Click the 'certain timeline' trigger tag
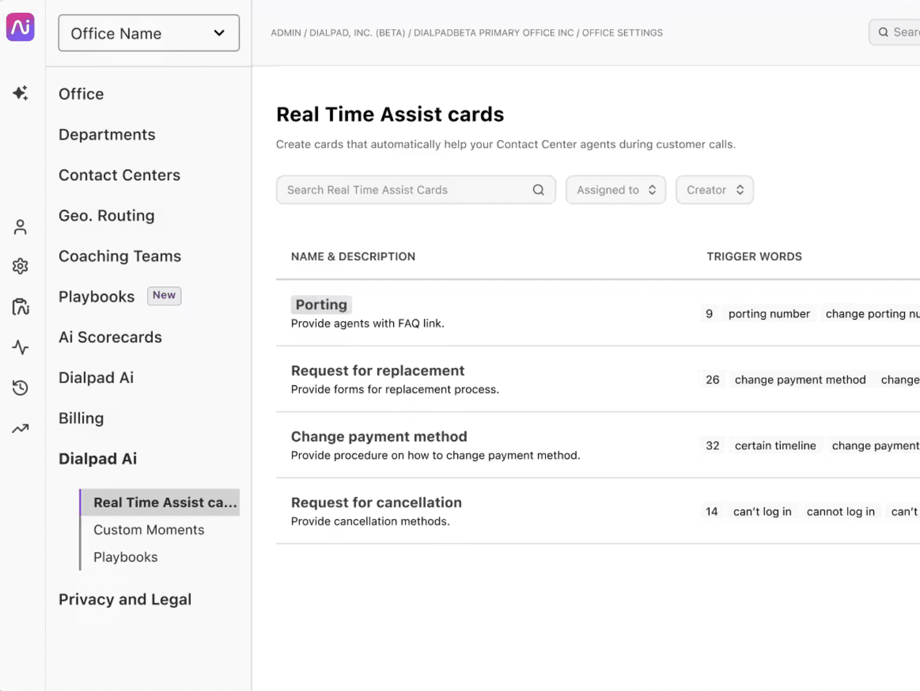Screen dimensions: 920x691 point(775,446)
